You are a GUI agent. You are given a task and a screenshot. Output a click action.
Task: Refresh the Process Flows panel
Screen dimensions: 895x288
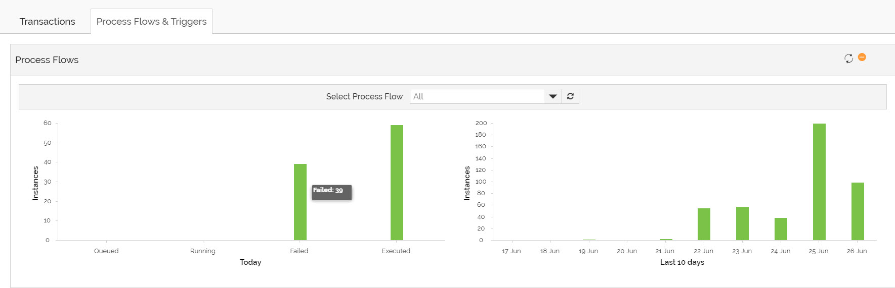point(848,59)
